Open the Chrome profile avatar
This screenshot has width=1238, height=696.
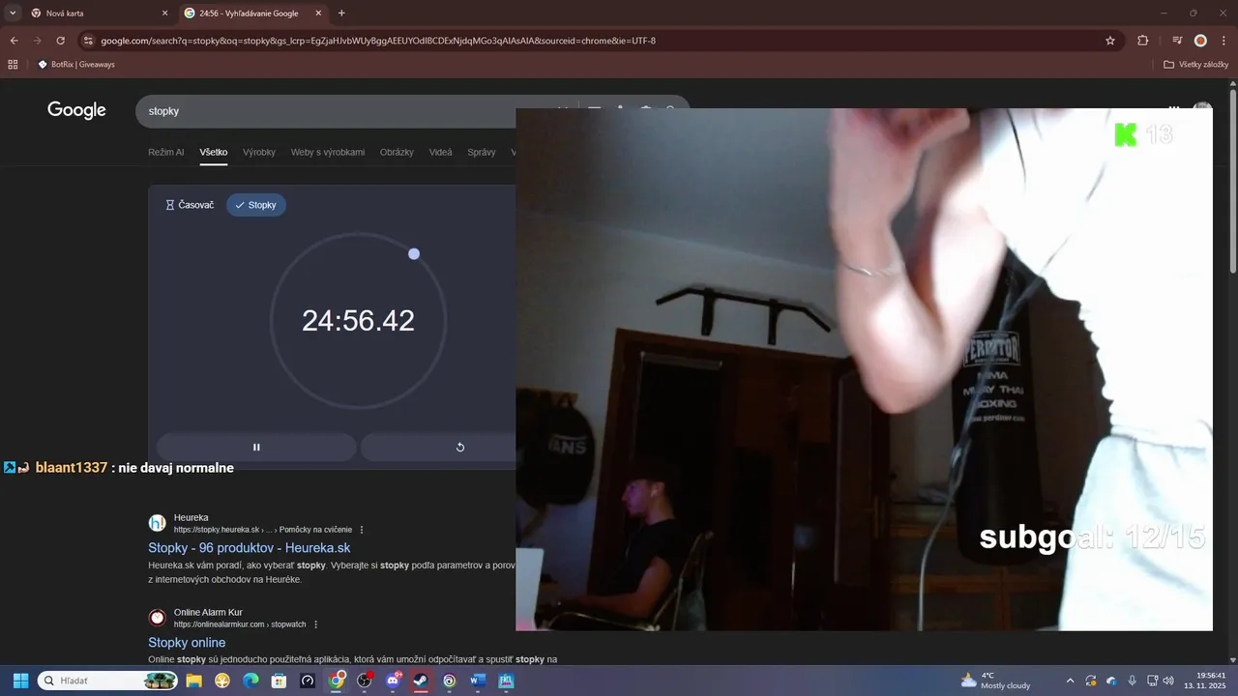pyautogui.click(x=1200, y=41)
